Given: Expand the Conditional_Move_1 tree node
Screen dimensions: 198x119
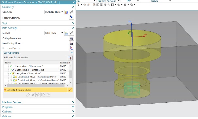Looking at the screenshot, I should point(11,80).
